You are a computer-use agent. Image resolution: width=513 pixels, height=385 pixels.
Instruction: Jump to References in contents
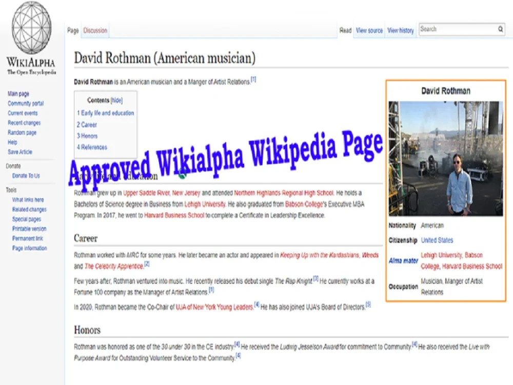[92, 147]
